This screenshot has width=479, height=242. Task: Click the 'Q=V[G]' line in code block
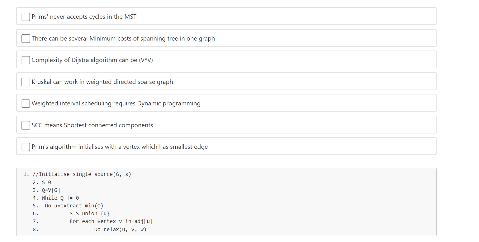[51, 190]
